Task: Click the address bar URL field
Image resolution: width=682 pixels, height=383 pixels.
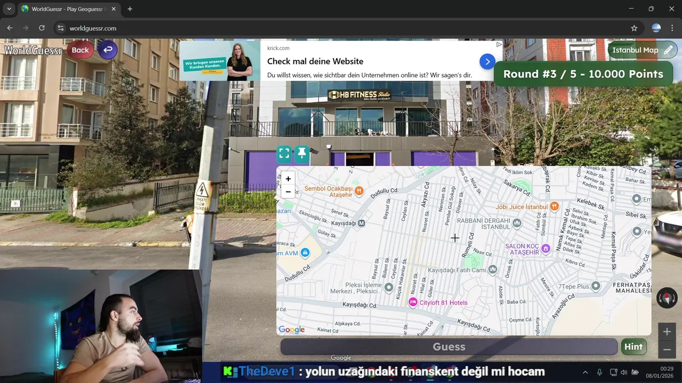Action: tap(346, 28)
